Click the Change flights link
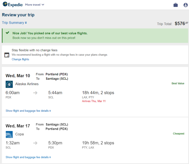The height and width of the screenshot is (164, 189). tap(20, 59)
